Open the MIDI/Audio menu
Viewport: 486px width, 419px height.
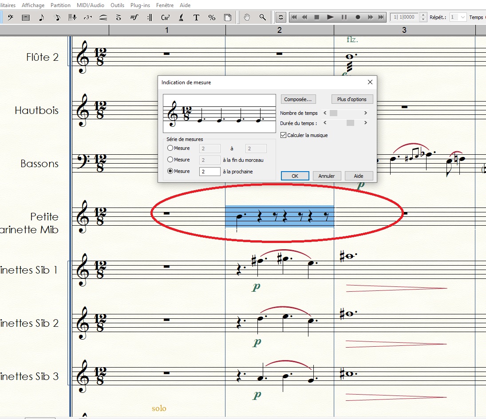coord(90,5)
